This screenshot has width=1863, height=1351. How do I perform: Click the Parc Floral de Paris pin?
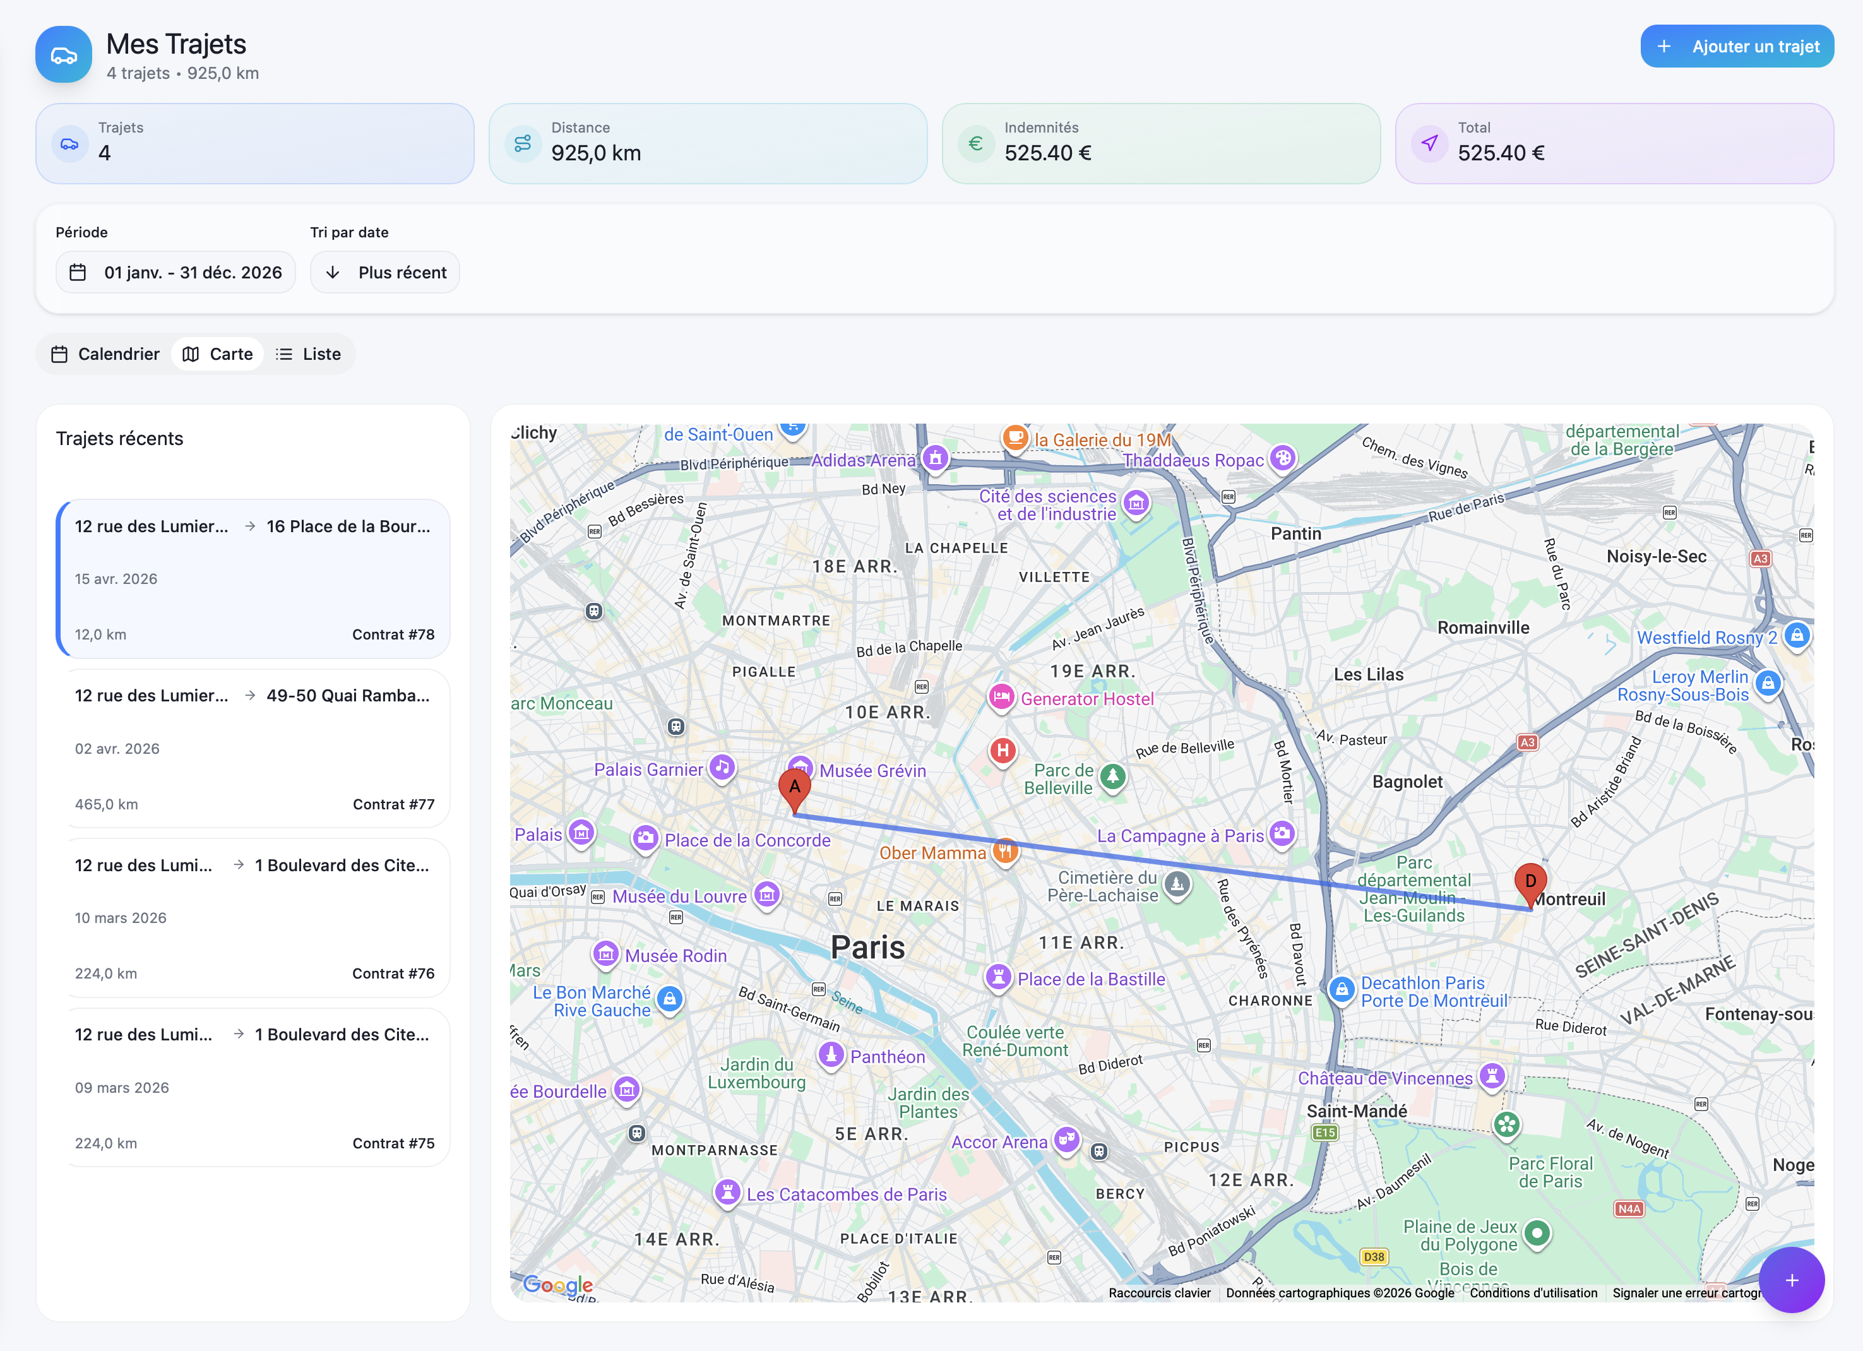click(x=1506, y=1125)
